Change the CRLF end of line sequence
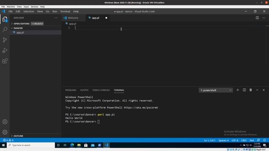The image size is (269, 151). (244, 140)
